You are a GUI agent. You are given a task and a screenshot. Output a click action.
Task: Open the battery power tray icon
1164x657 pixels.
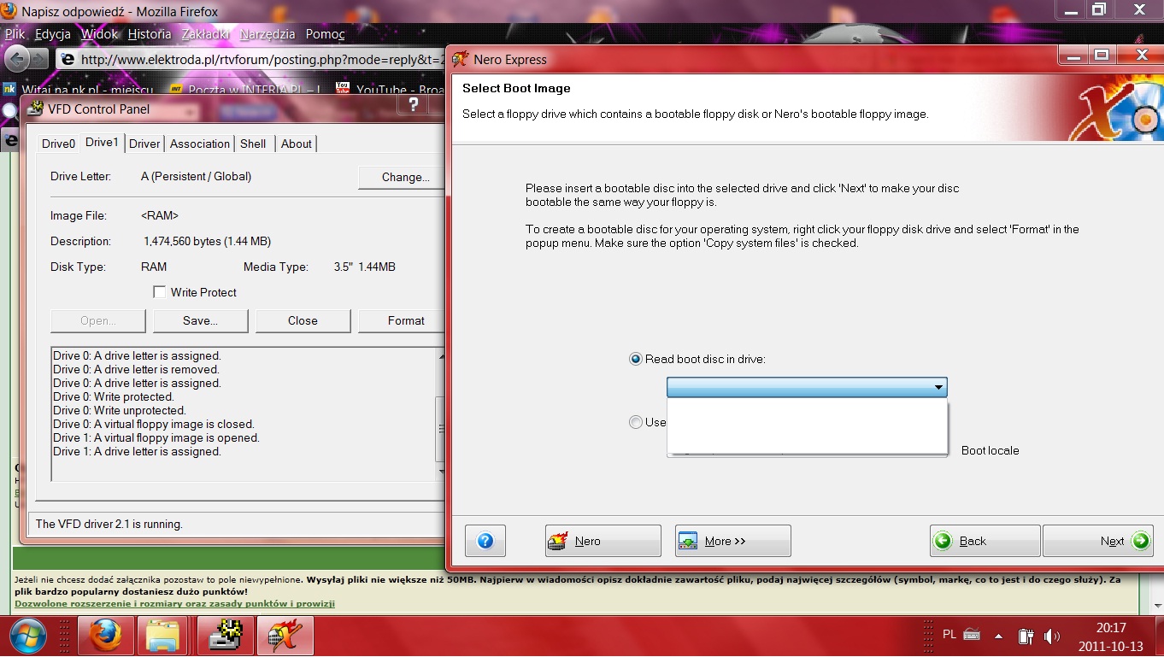(1026, 636)
